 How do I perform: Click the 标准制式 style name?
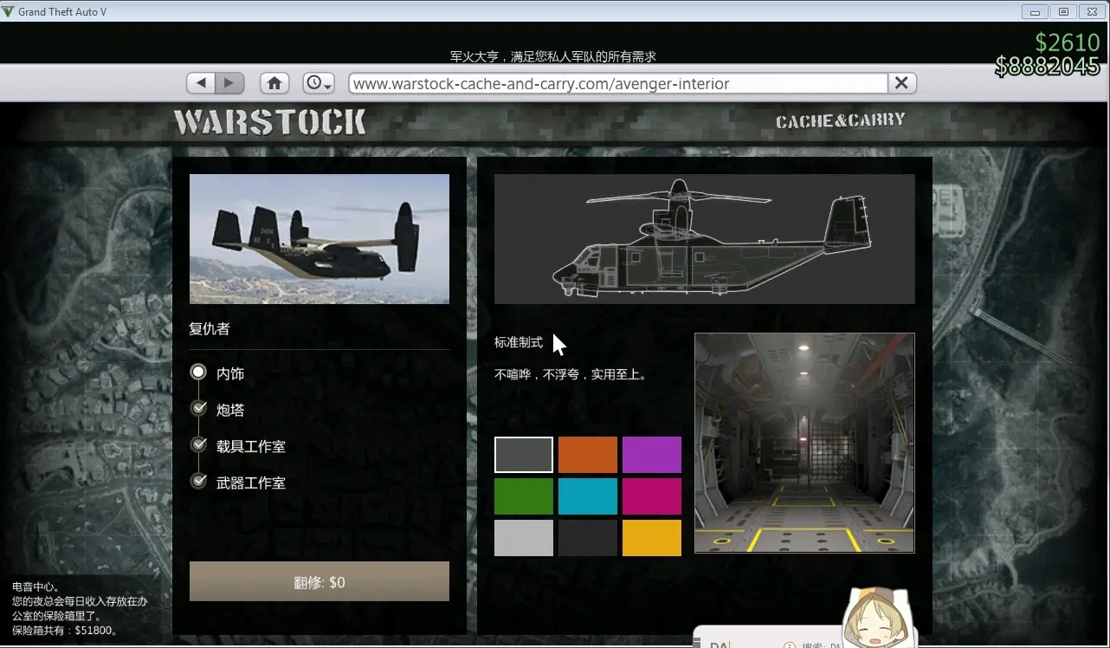[x=519, y=342]
